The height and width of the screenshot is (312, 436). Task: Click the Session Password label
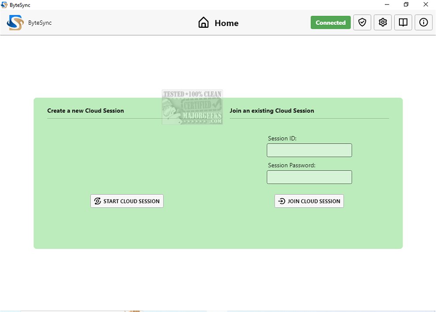[291, 165]
